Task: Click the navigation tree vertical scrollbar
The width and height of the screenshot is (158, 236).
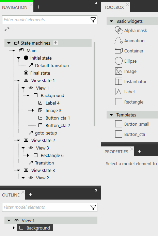Action: [x=95, y=84]
